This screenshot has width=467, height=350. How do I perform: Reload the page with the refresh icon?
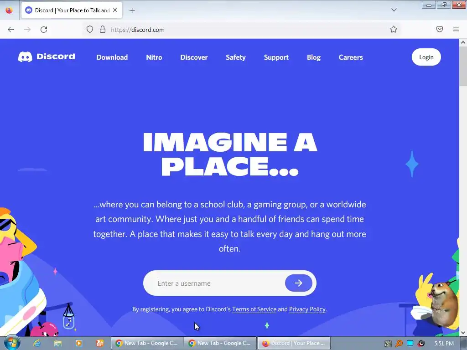coord(44,30)
